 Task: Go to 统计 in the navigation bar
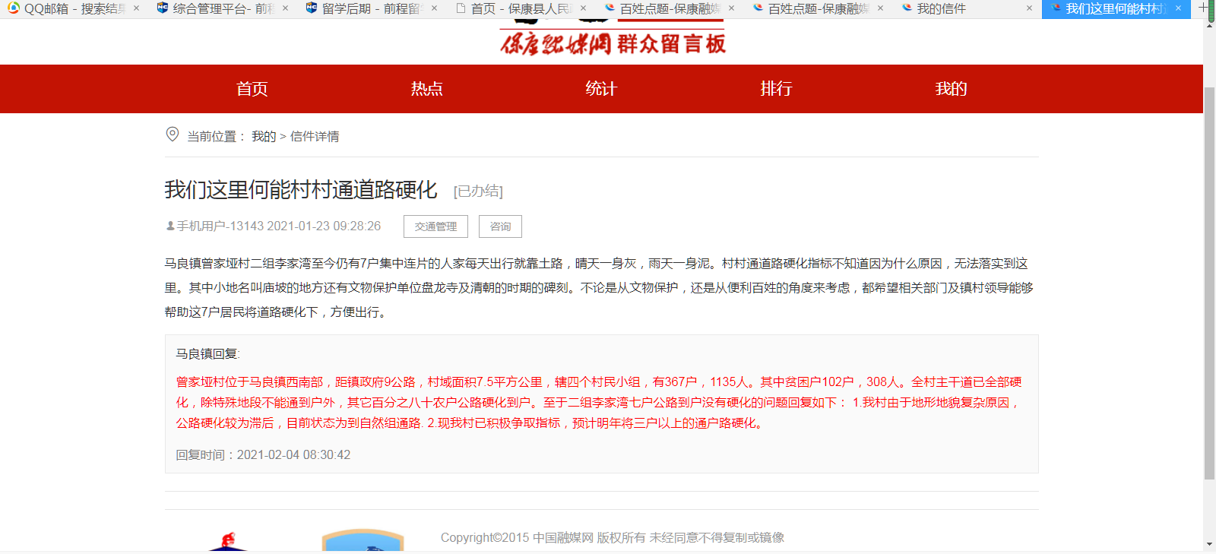[x=601, y=89]
